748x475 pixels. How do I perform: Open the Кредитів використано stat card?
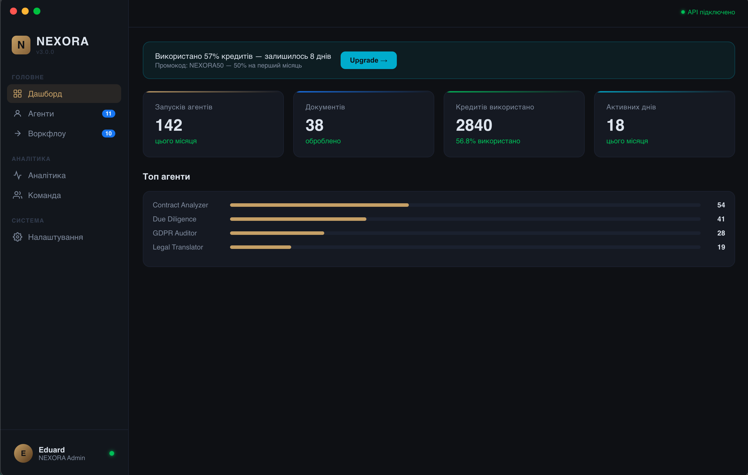coord(514,124)
